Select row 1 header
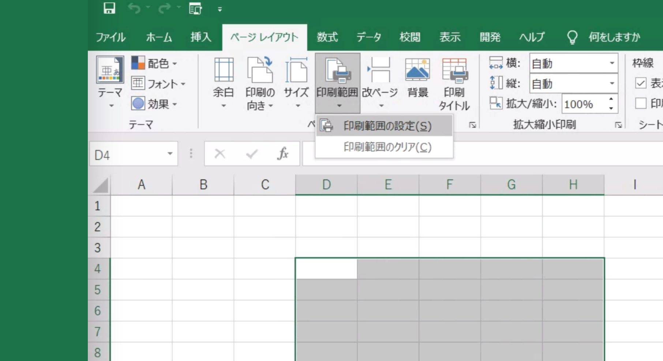The height and width of the screenshot is (361, 663). [99, 206]
